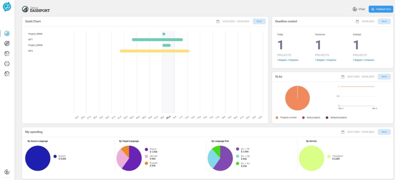The height and width of the screenshot is (180, 395).
Task: Click the yellow MT2 Gantt bar
Action: click(x=154, y=51)
